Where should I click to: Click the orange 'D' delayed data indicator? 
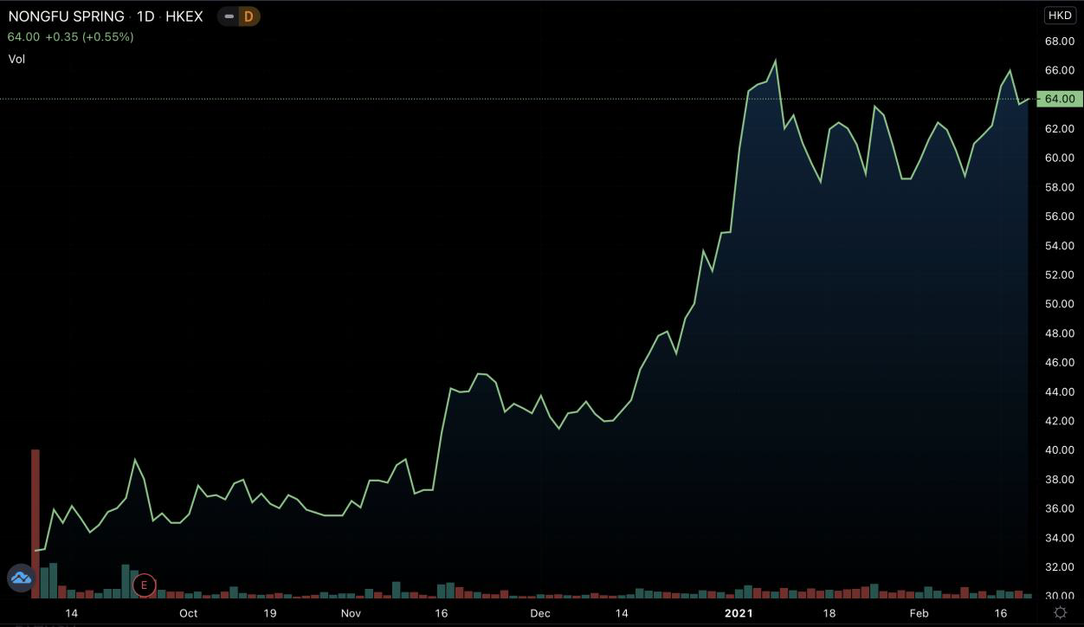coord(248,16)
